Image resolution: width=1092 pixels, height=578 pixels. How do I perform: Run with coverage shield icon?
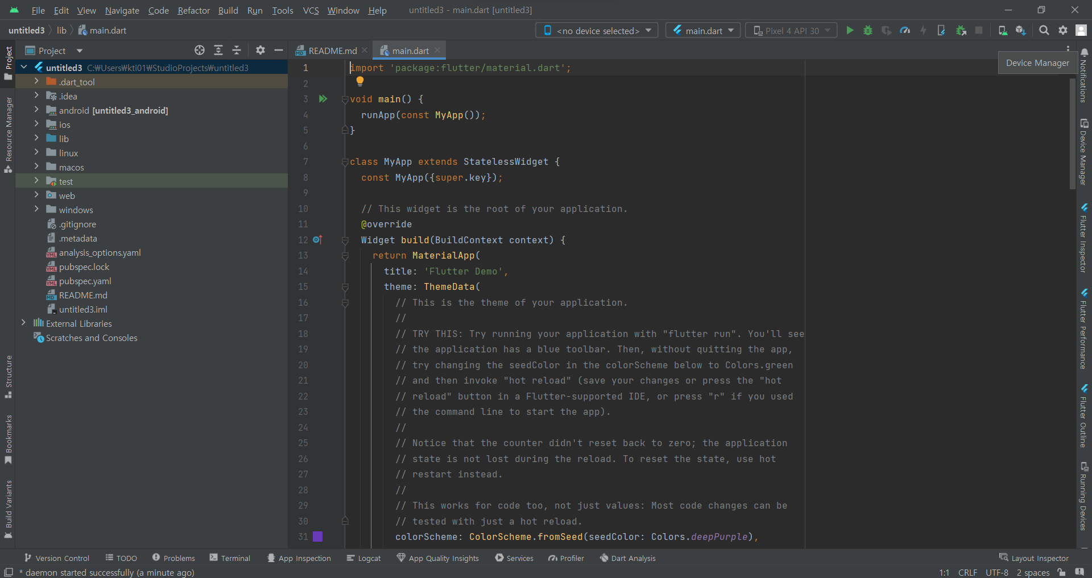(886, 31)
